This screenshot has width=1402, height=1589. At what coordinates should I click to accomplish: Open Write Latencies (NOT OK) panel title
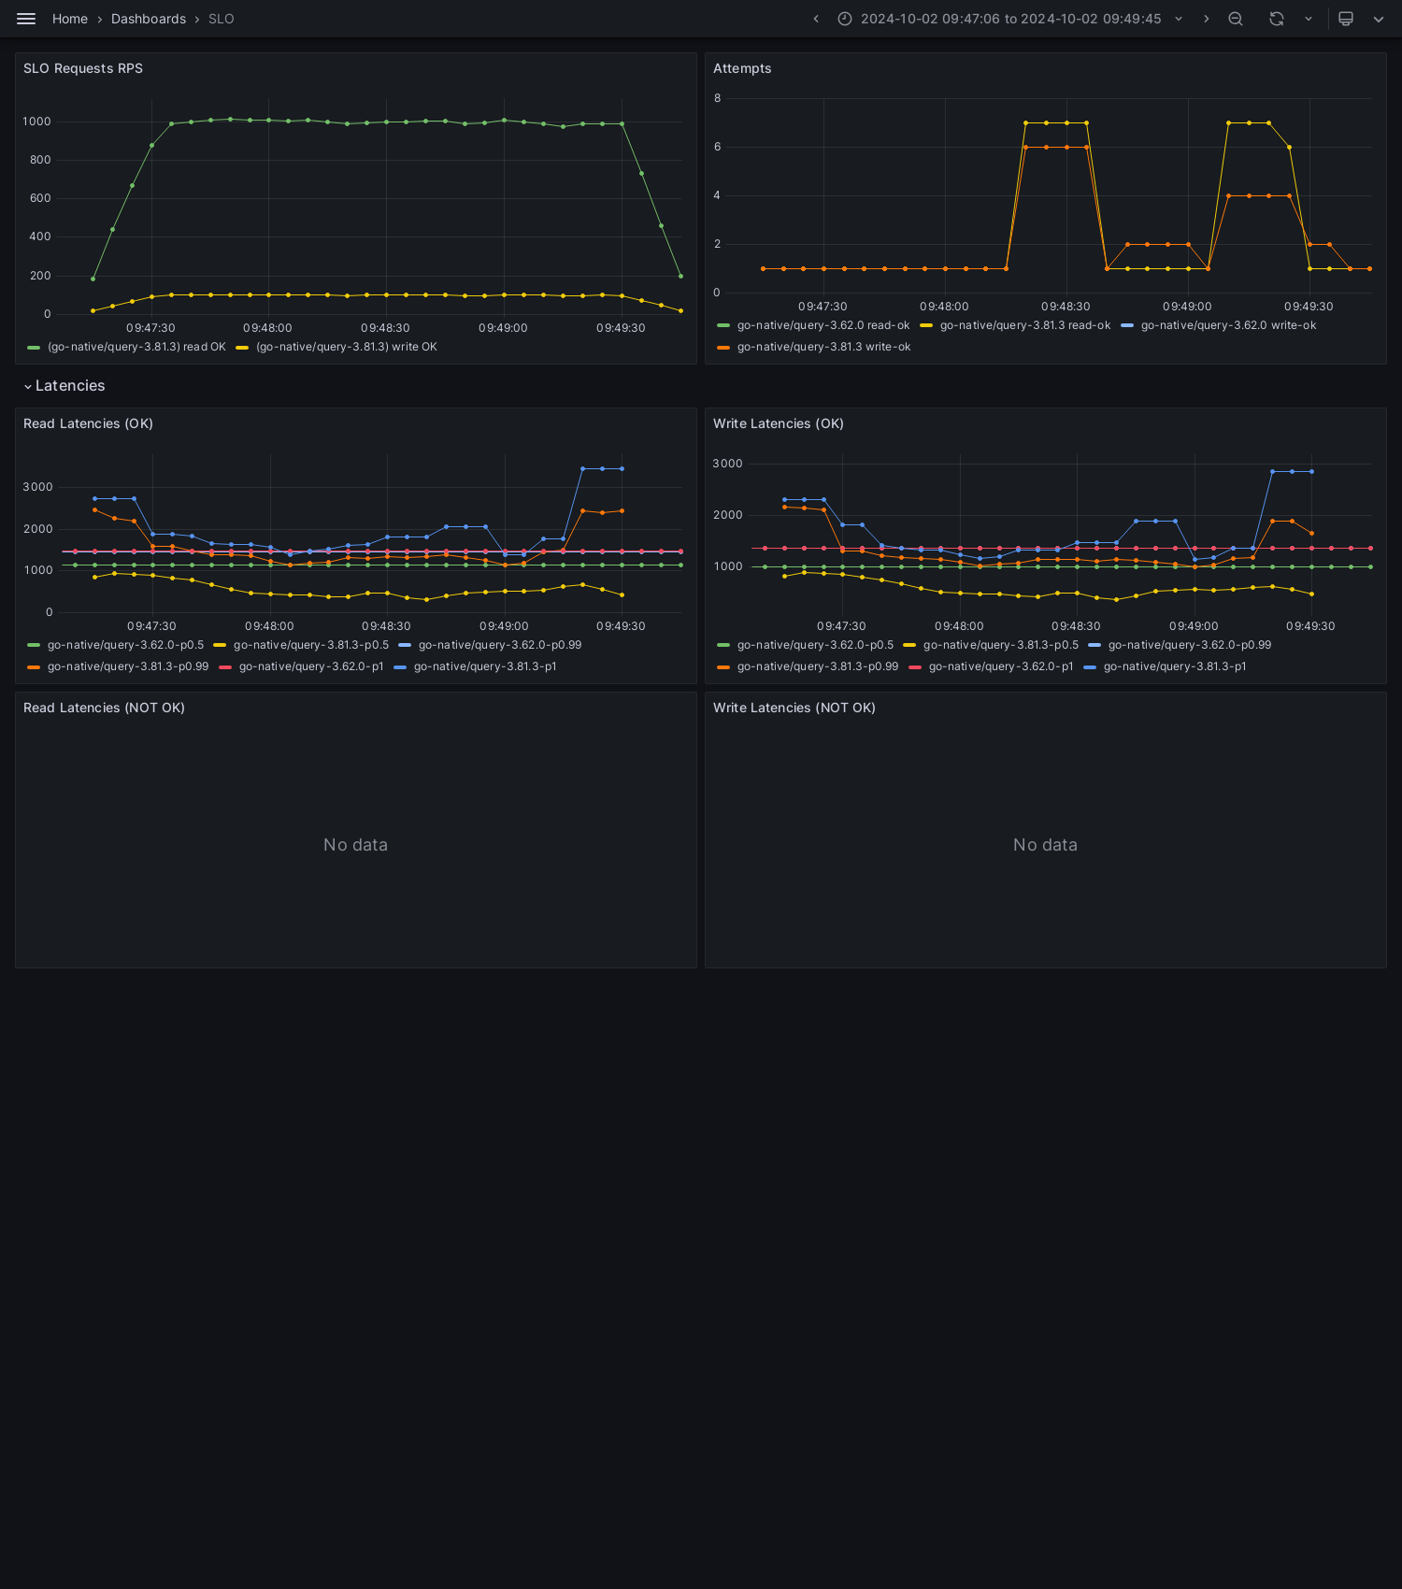[x=794, y=708]
